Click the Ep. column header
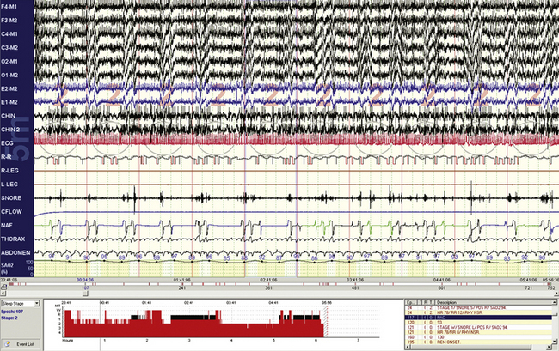 [408, 302]
